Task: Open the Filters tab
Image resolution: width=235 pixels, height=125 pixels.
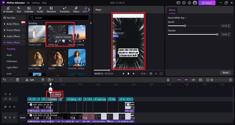Action: [76, 10]
